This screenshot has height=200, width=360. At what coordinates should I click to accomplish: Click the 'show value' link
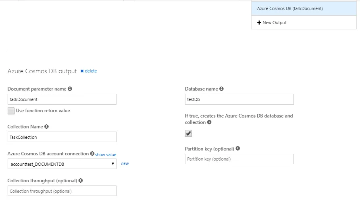(x=106, y=155)
